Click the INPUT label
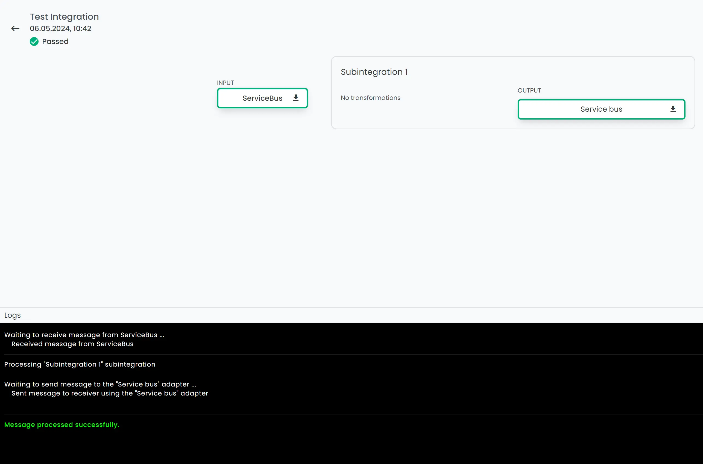This screenshot has width=703, height=464. tap(225, 83)
